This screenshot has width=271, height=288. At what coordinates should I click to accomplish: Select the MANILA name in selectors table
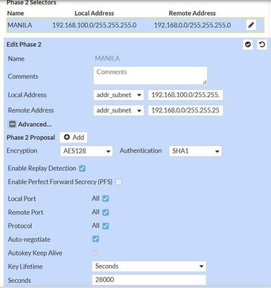click(19, 25)
